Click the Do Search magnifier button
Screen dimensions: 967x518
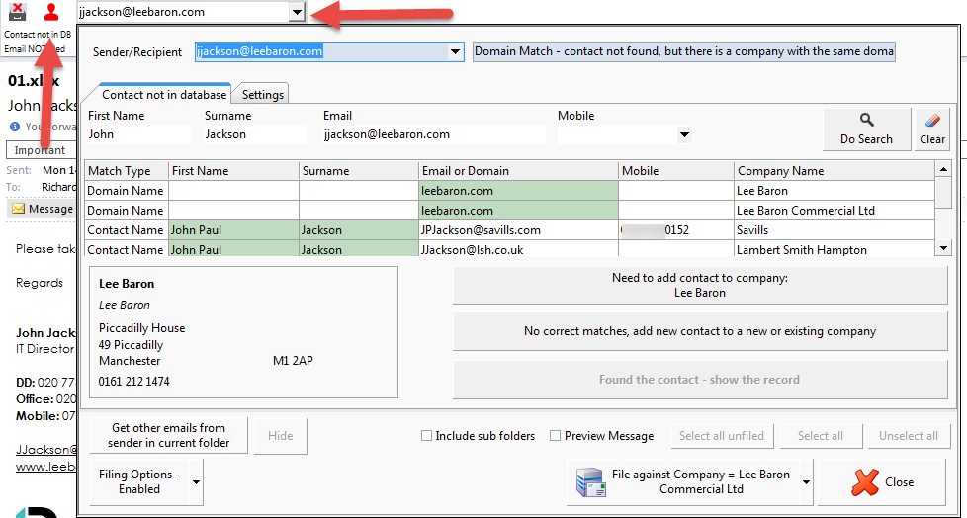pos(866,129)
